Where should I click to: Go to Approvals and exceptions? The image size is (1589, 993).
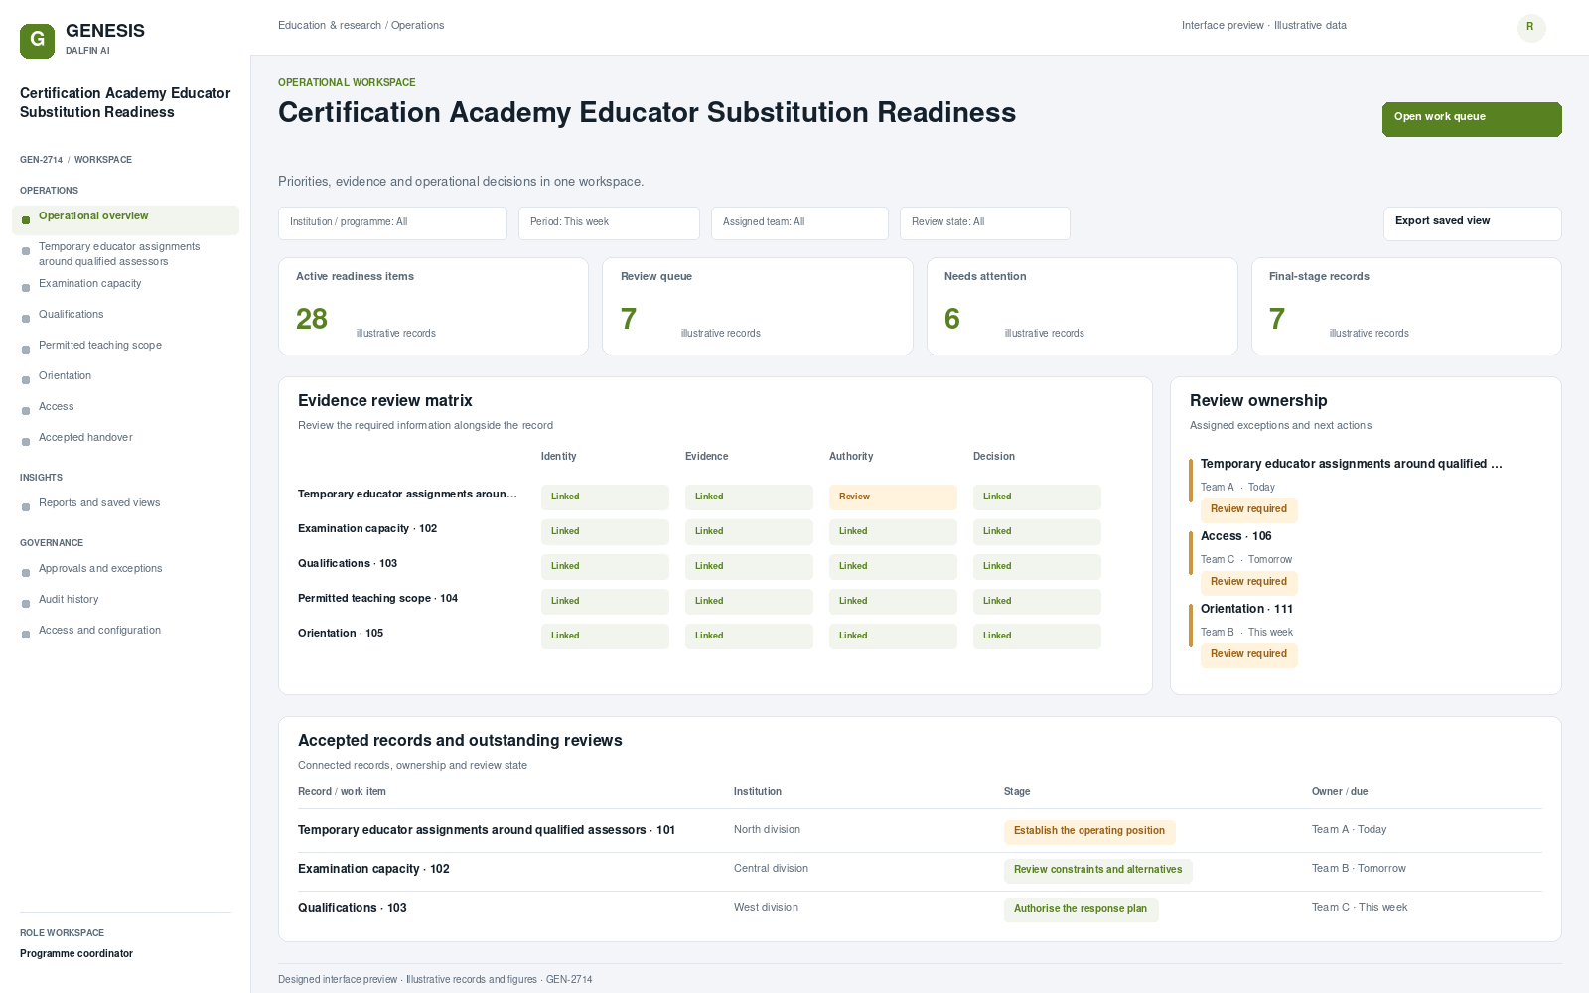125,569
